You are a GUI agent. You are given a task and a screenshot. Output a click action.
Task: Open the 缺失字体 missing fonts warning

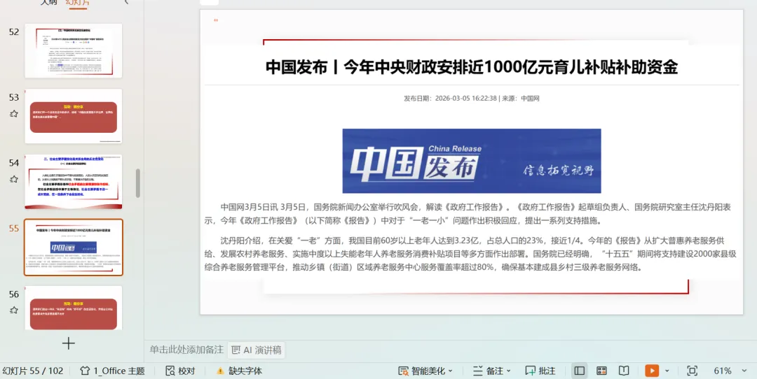pos(239,371)
